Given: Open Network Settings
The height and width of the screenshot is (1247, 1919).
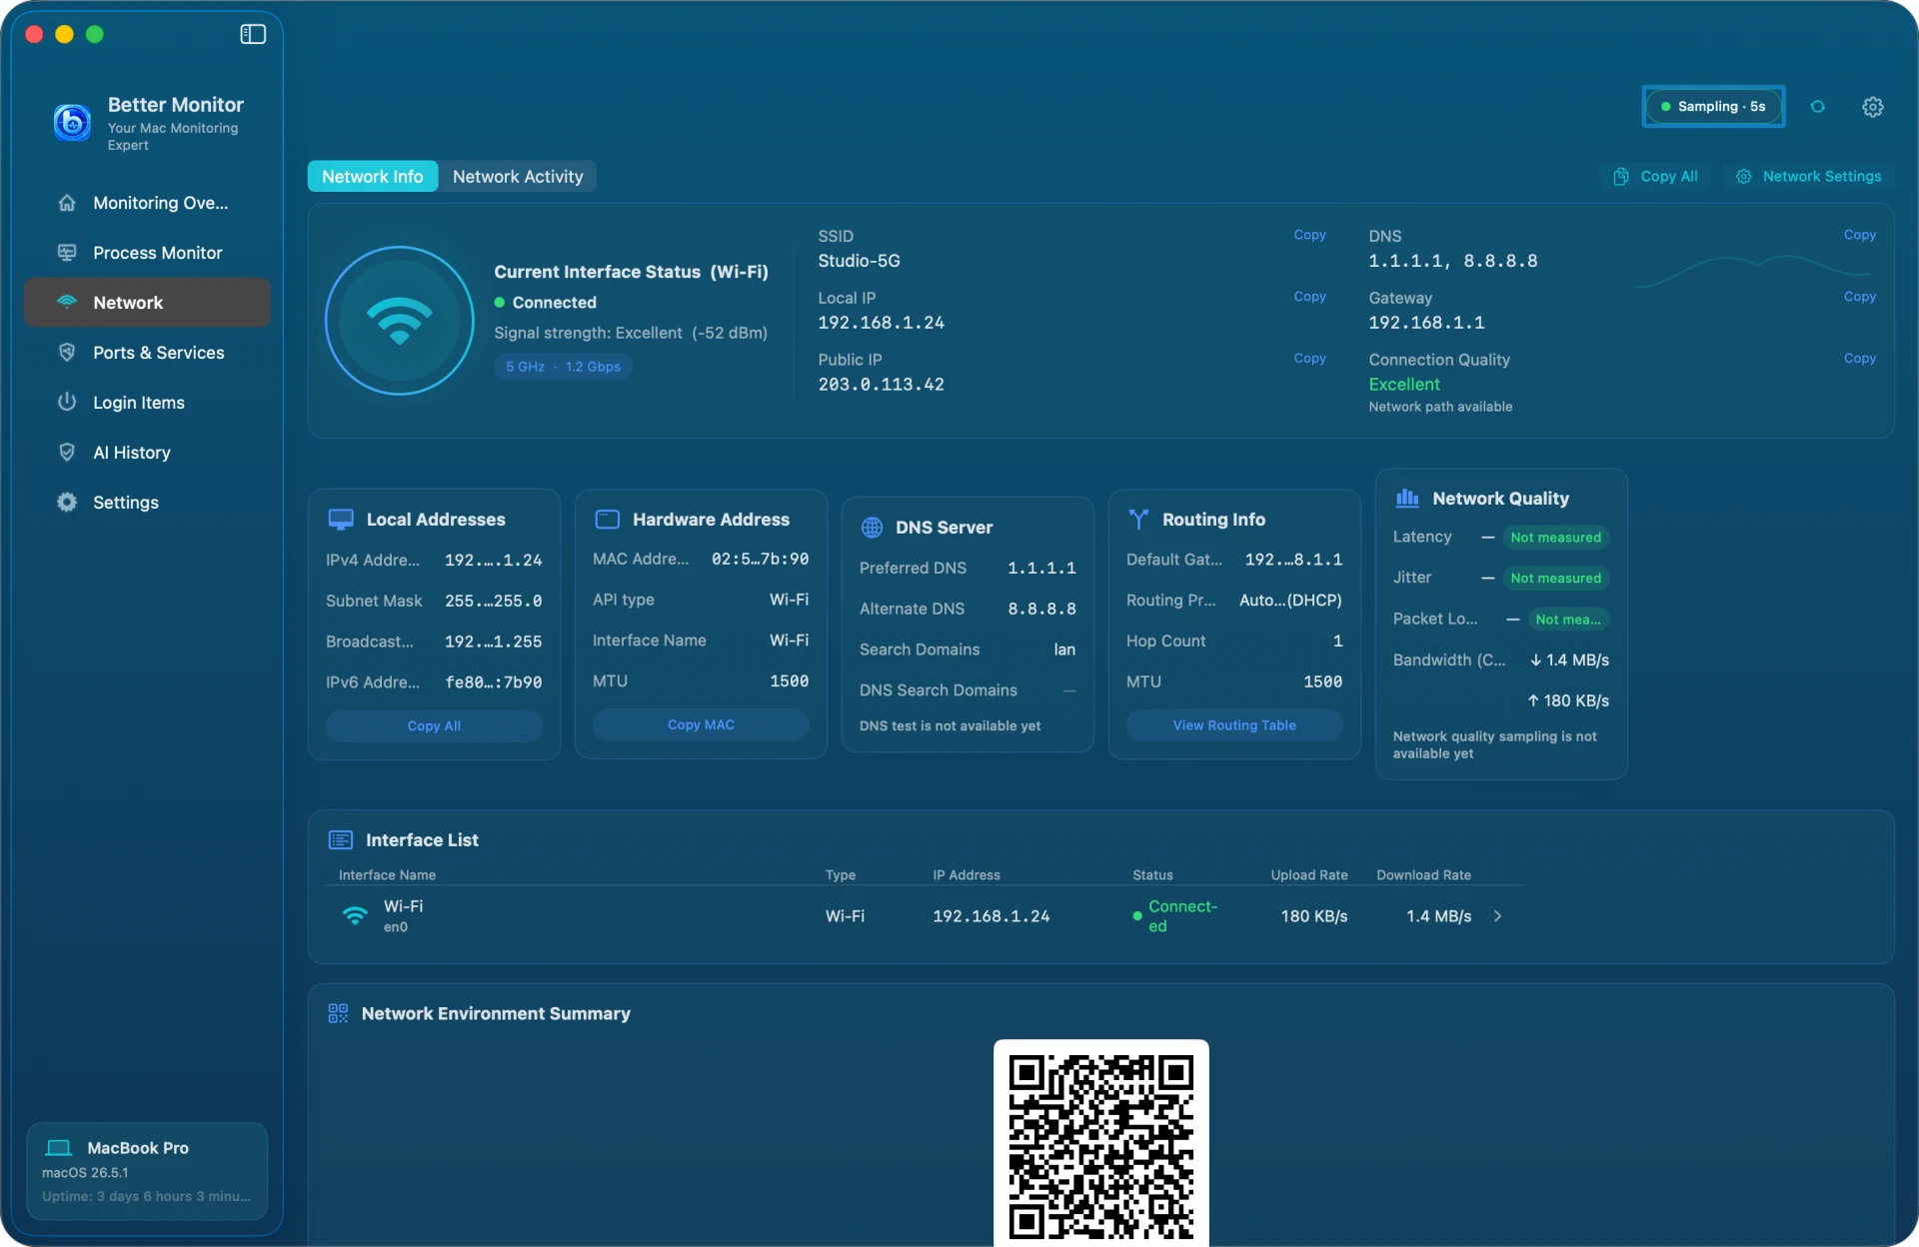Looking at the screenshot, I should (x=1809, y=176).
